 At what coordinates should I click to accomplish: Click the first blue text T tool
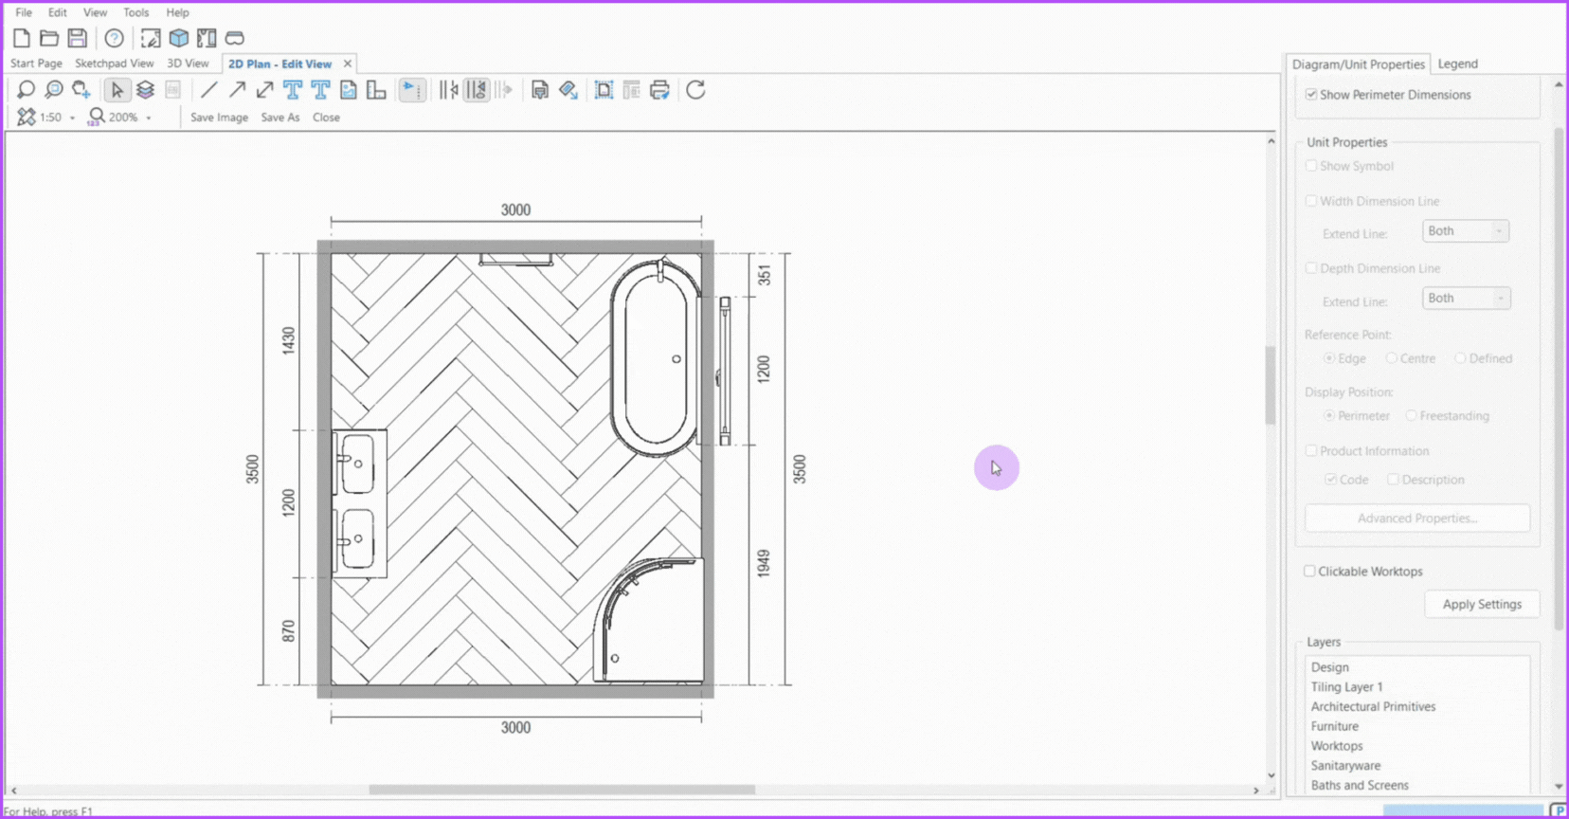pos(293,90)
